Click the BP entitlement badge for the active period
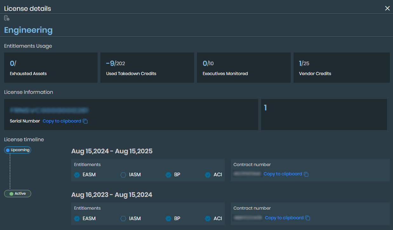393x230 pixels. click(x=168, y=219)
